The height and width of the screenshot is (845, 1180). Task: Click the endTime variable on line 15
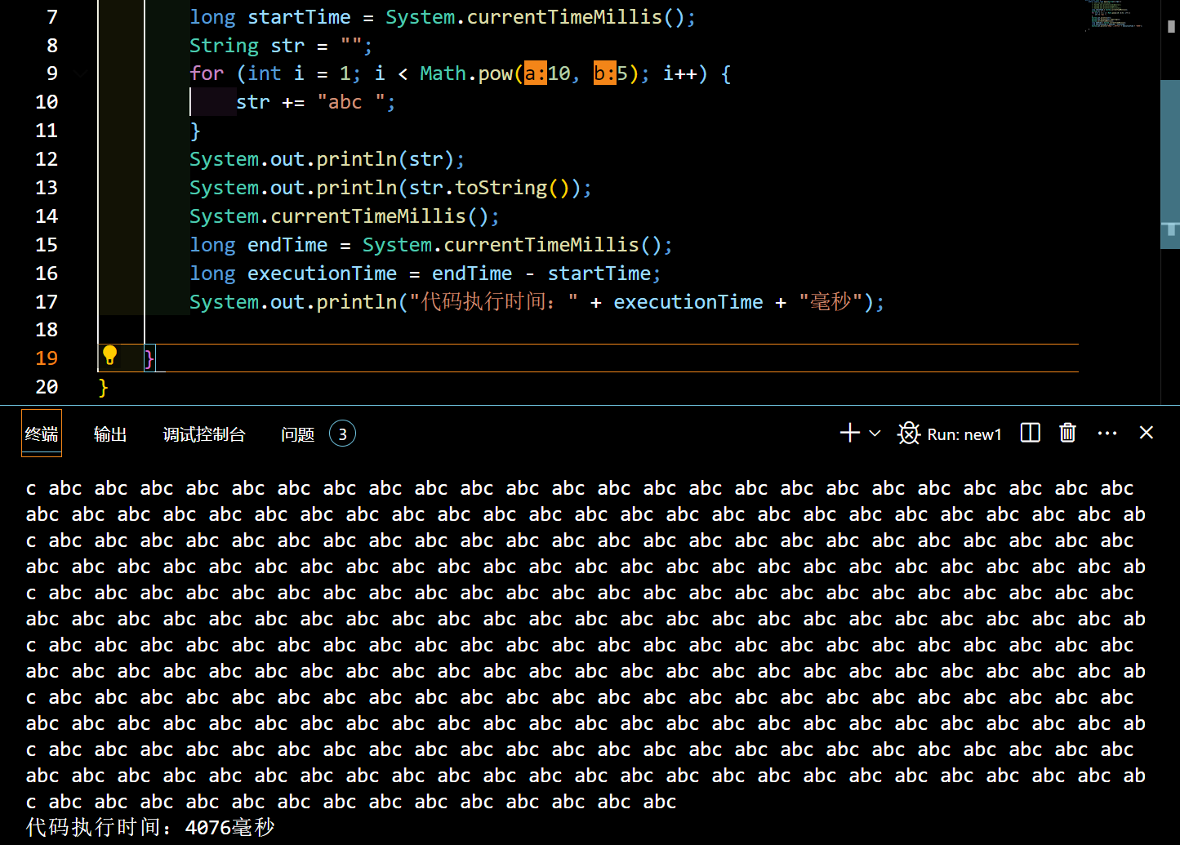(x=287, y=245)
